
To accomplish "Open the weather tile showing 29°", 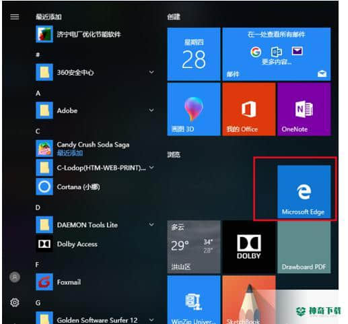I will 194,247.
